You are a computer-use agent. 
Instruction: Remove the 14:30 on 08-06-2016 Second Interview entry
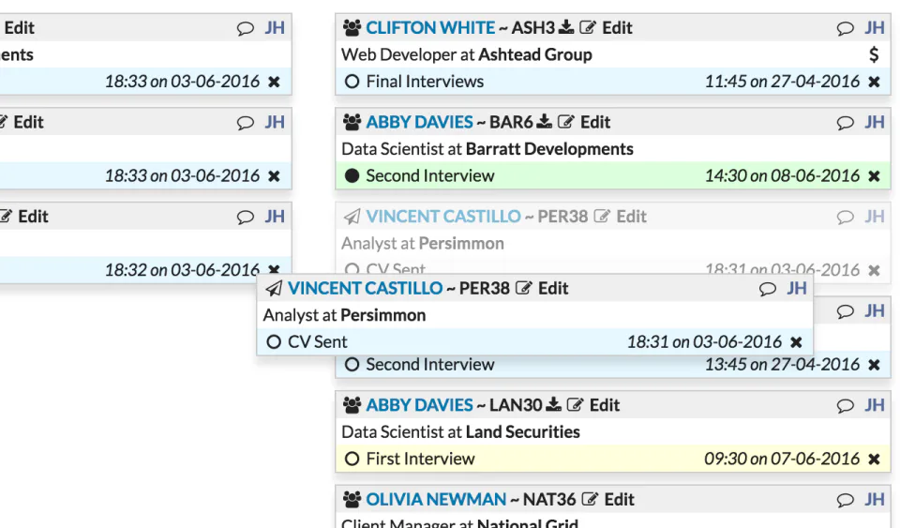tap(874, 176)
